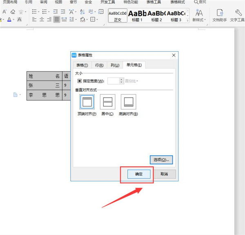Click the numbered list icon
The width and height of the screenshot is (245, 235).
(x=45, y=11)
